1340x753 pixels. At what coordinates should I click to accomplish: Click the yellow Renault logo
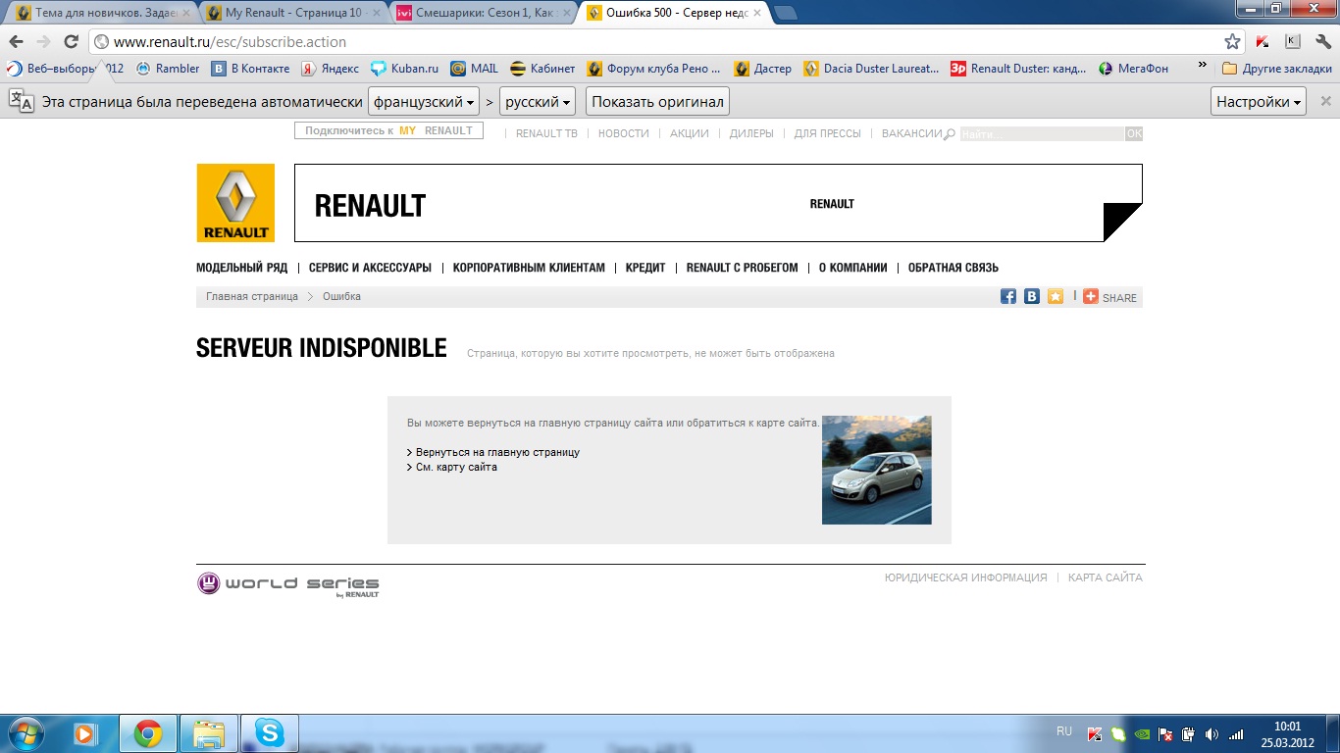pyautogui.click(x=235, y=203)
